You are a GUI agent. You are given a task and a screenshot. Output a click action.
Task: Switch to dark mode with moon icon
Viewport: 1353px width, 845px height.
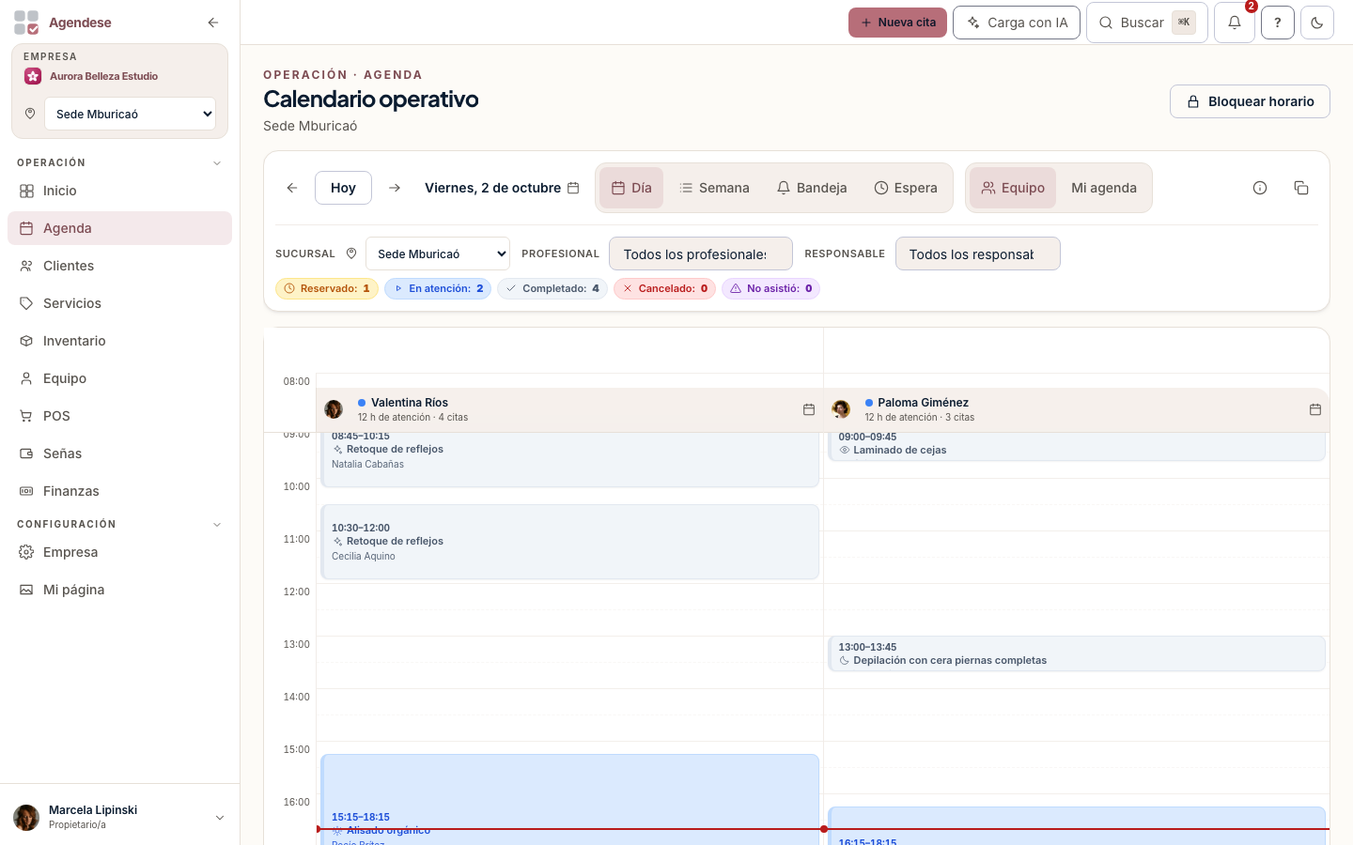(x=1317, y=23)
